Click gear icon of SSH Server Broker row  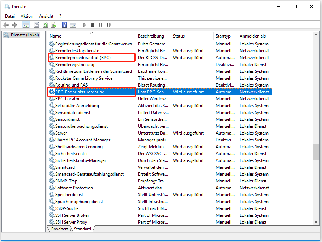52,215
